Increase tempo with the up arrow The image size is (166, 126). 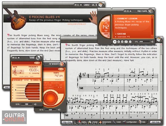click(106, 23)
